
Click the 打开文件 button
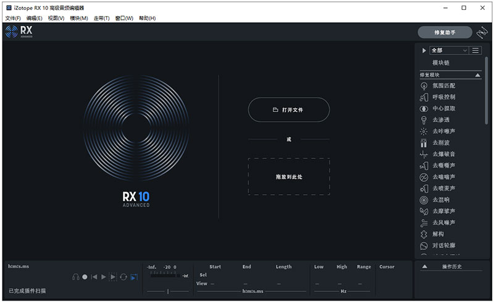click(x=289, y=110)
